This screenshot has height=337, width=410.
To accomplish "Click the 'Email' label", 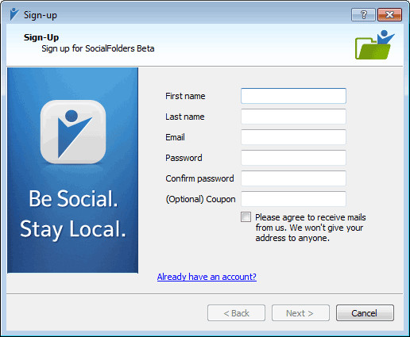I will click(175, 137).
